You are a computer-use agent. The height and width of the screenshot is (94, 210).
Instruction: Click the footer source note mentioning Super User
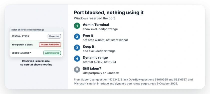tap(133, 81)
